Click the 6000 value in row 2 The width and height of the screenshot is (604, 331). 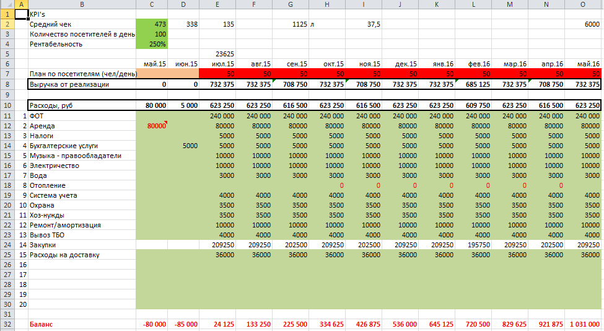tap(583, 24)
